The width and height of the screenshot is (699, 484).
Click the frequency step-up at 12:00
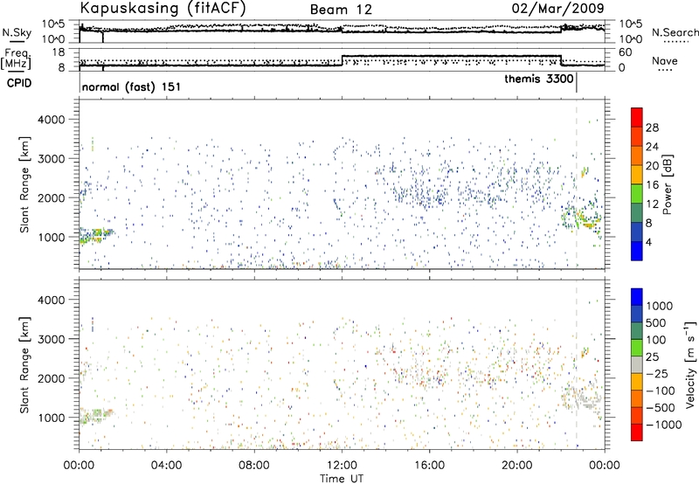[x=342, y=60]
